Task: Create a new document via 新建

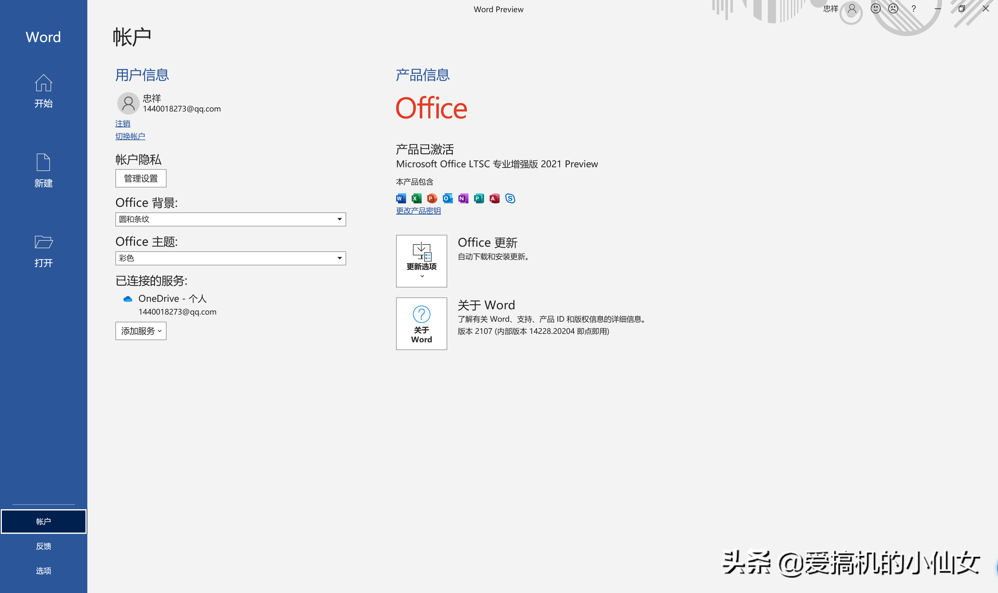Action: pos(43,171)
